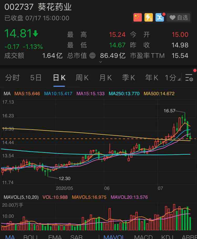Tap VOL:10.988 volume value
The image size is (197, 239).
(55, 197)
